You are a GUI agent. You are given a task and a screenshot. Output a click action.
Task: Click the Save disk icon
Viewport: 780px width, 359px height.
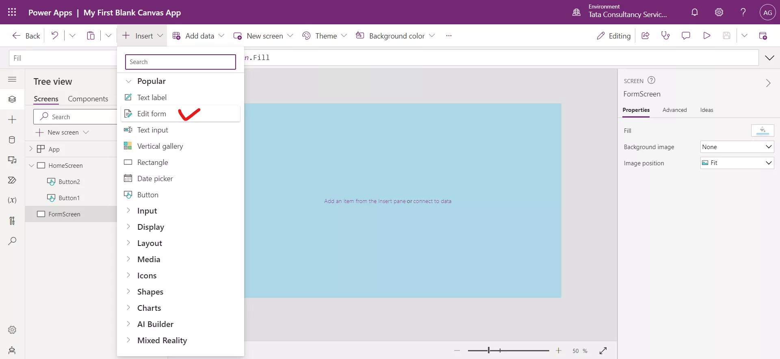pos(726,36)
